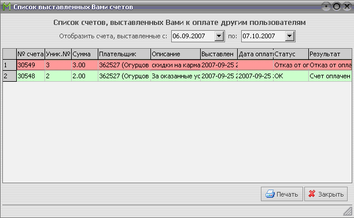
Task: Click the Дата оплаты column header
Action: click(x=255, y=54)
